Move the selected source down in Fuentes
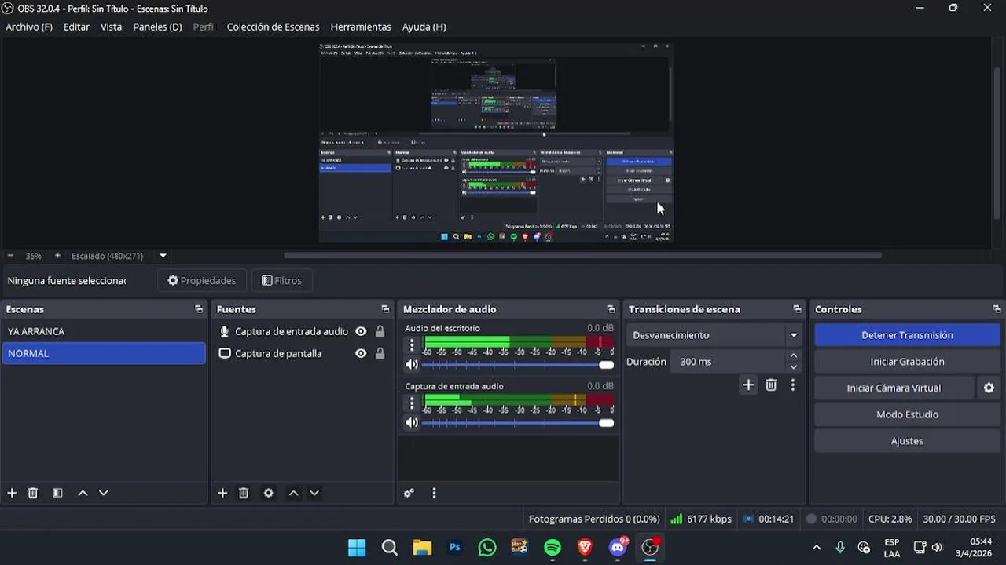The height and width of the screenshot is (565, 1006). (314, 493)
